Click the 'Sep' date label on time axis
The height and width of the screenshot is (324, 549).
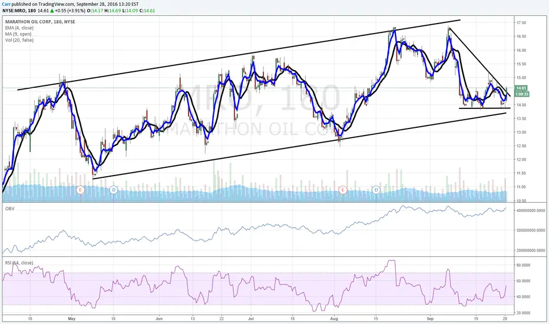(431, 319)
